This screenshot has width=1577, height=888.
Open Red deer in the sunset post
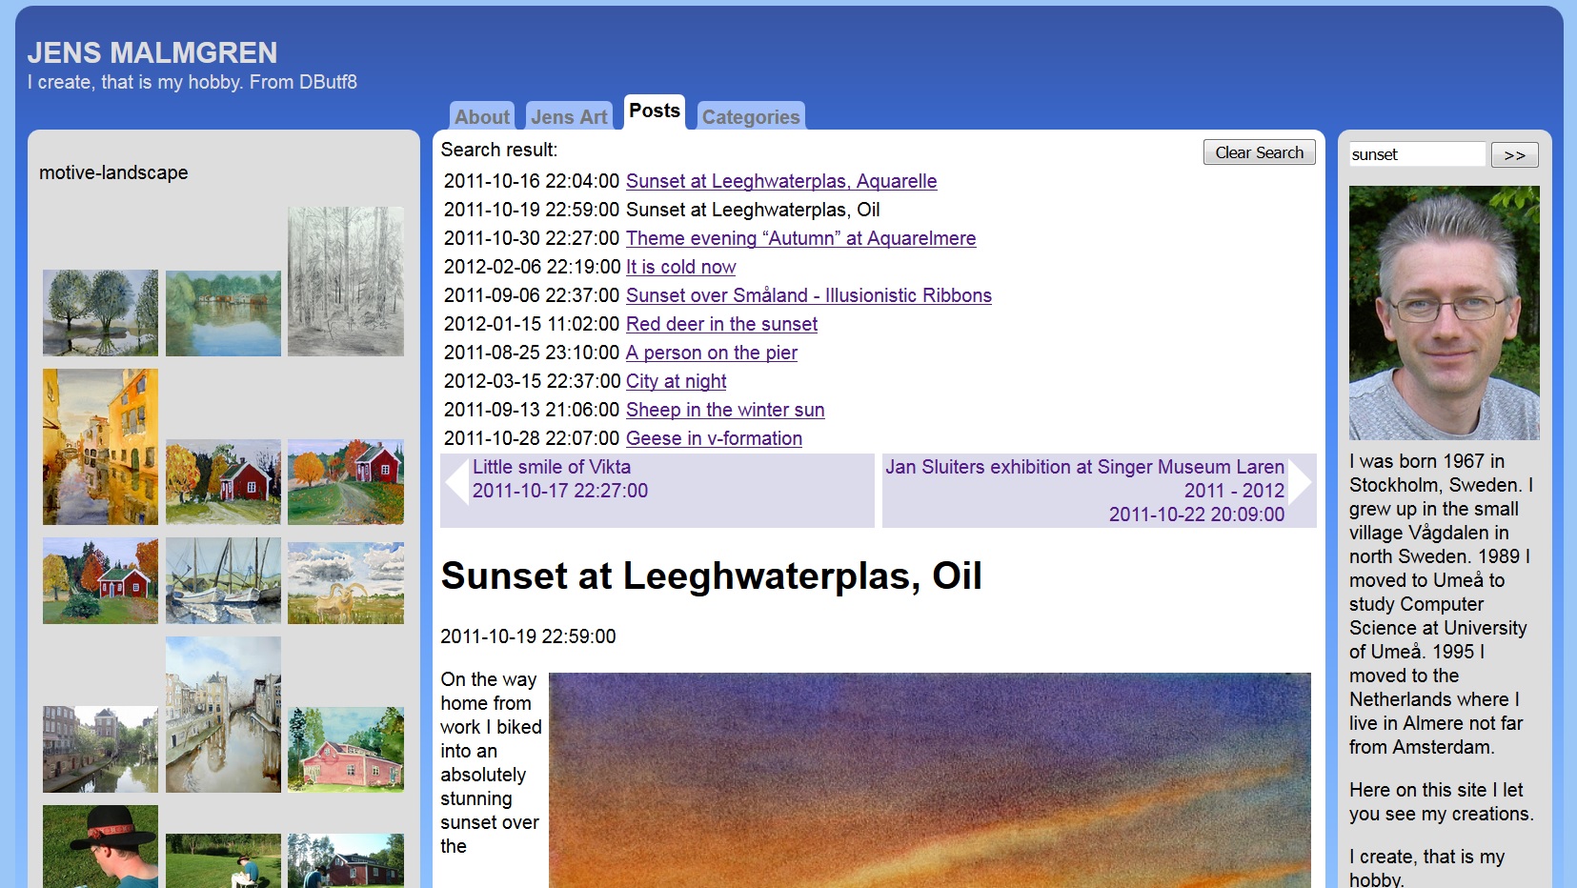point(721,324)
